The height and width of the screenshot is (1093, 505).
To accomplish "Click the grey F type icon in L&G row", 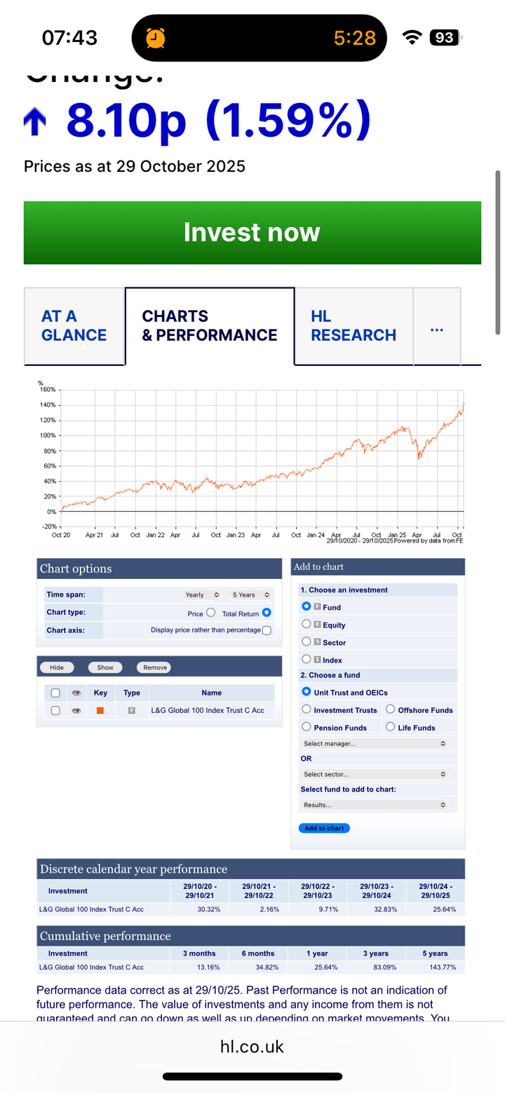I will click(131, 710).
